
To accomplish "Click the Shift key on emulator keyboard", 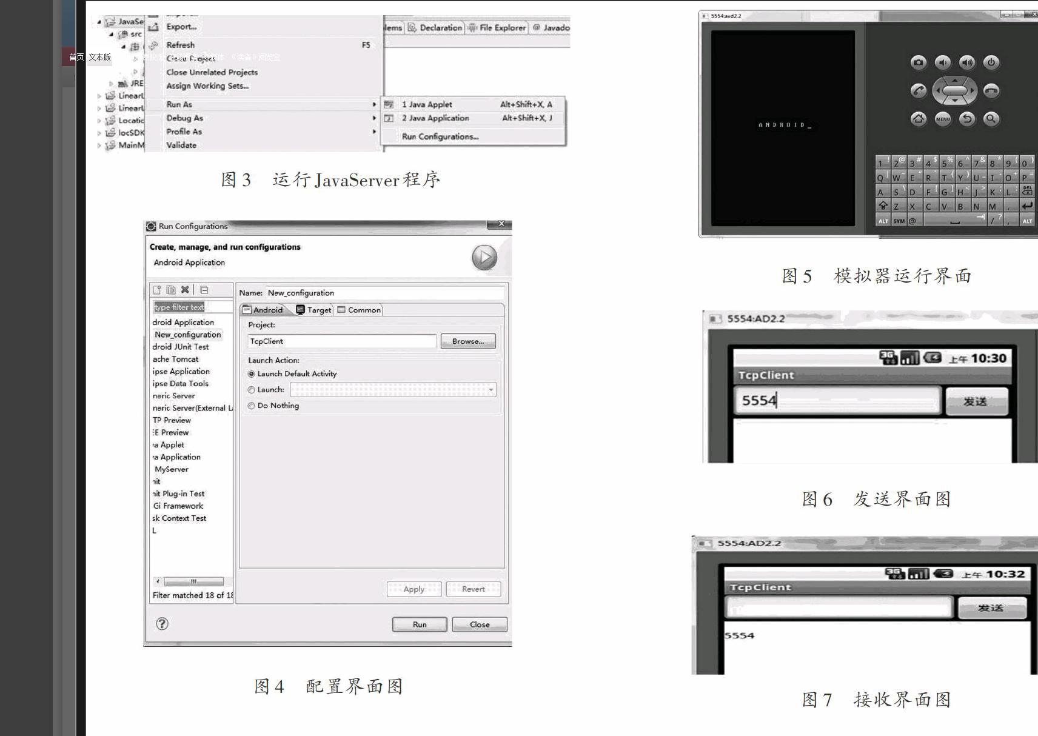I will tap(883, 206).
